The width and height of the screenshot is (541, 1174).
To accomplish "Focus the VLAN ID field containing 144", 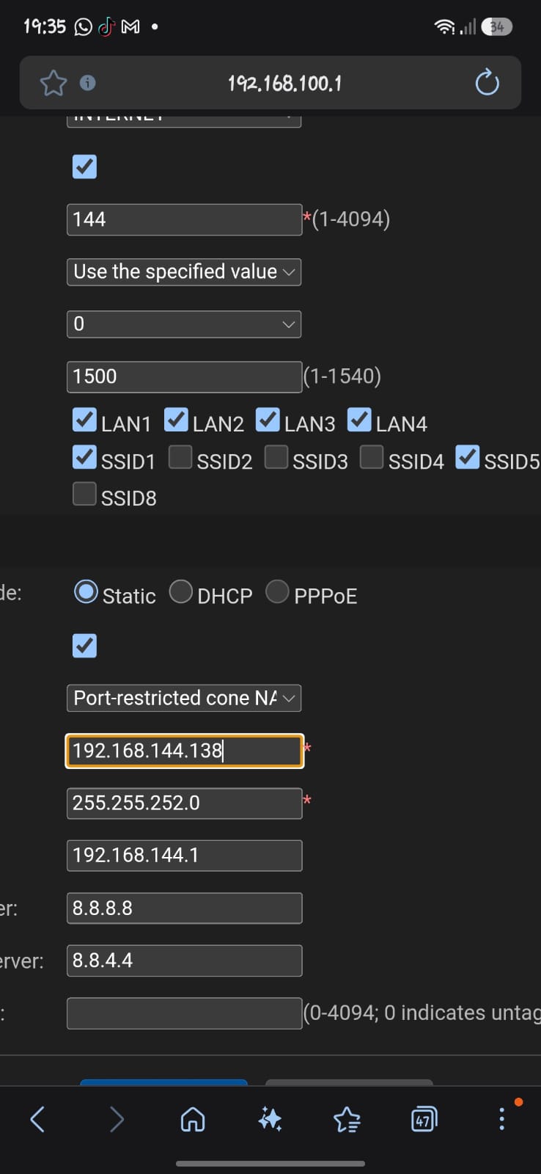I will click(184, 219).
